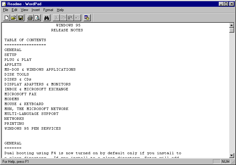Click the scroll up arrow
236x165 pixels.
point(232,25)
